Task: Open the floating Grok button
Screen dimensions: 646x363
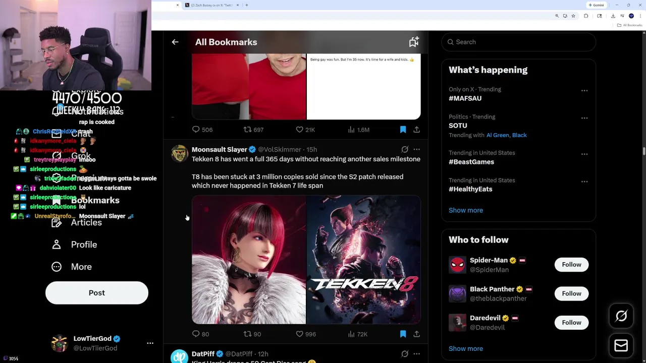Action: [x=621, y=316]
